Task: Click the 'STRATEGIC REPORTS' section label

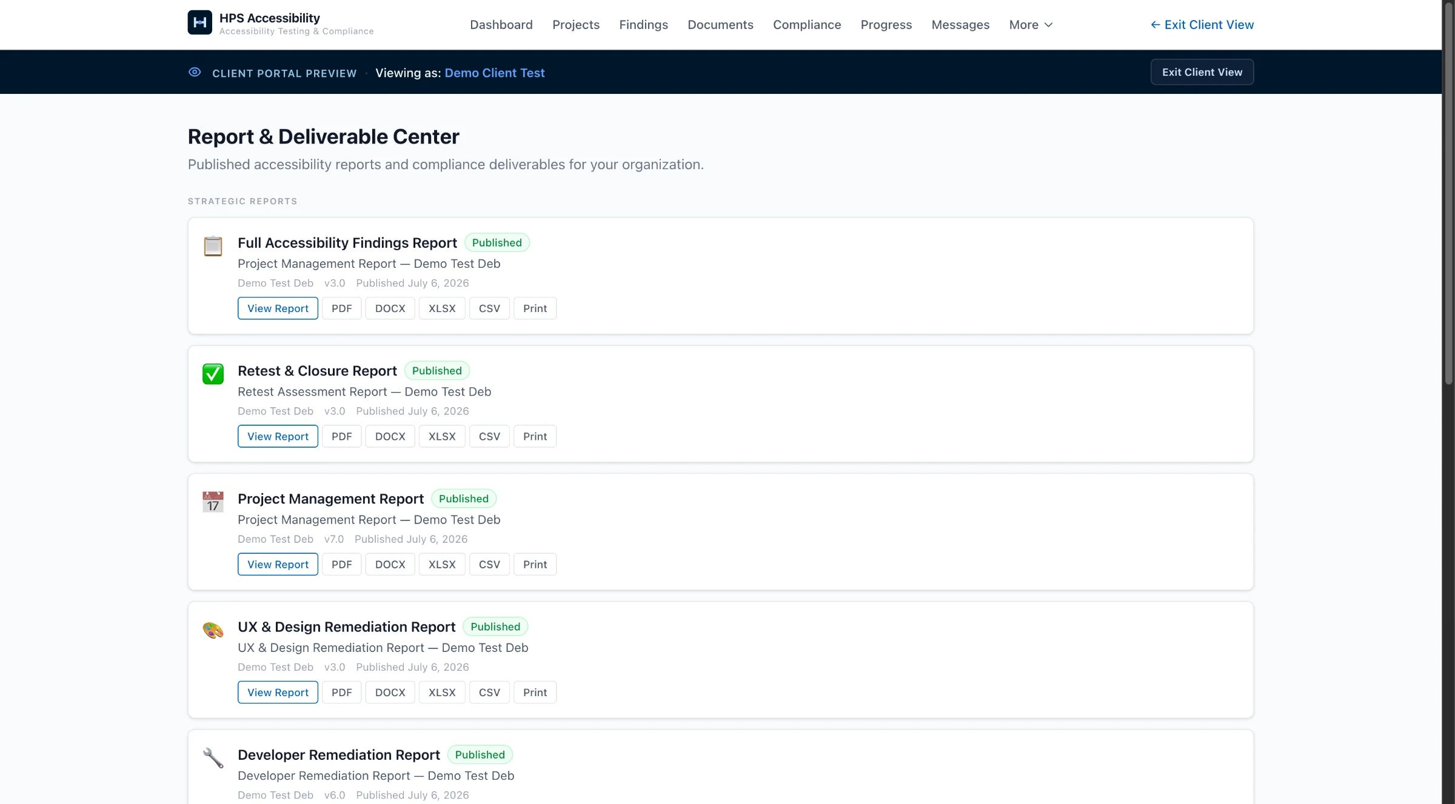Action: tap(242, 201)
